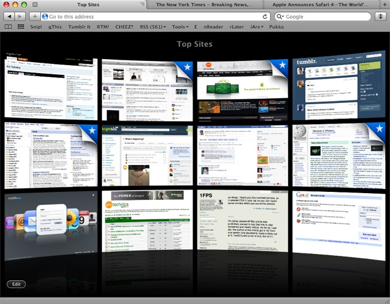
Task: Focus the Go to this address field
Action: coord(155,16)
